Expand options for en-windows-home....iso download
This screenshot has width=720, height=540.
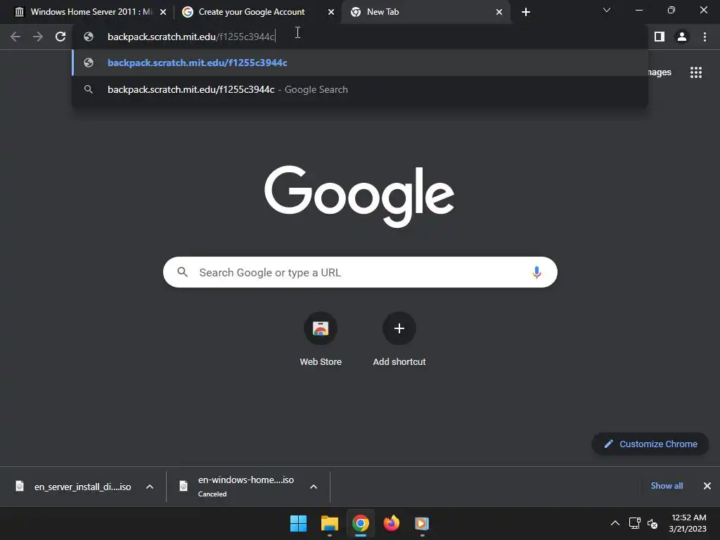[314, 487]
